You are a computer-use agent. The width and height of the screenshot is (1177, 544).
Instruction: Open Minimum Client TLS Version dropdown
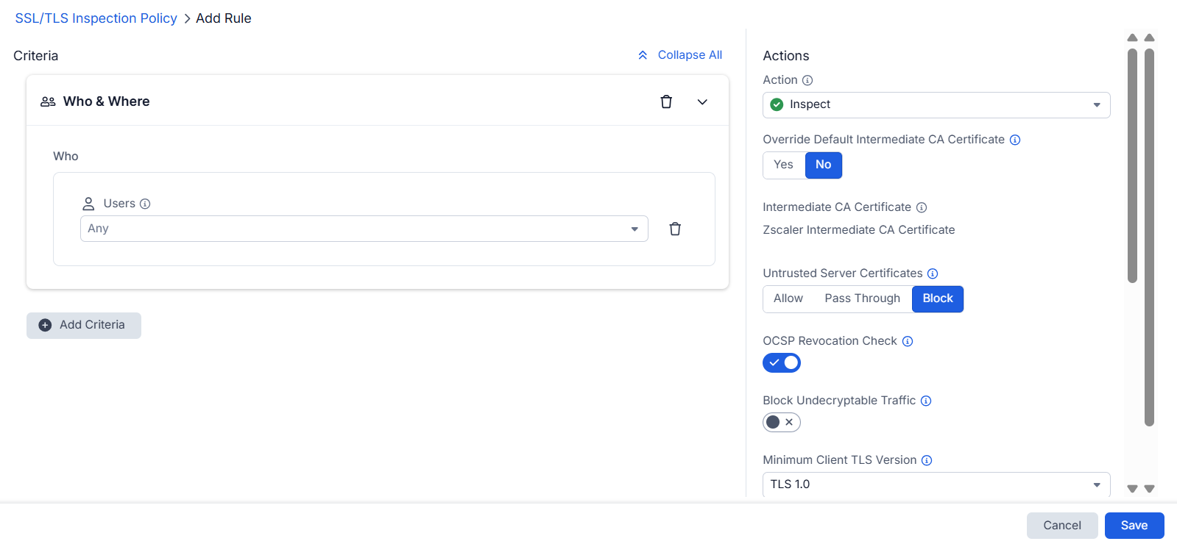pos(936,484)
